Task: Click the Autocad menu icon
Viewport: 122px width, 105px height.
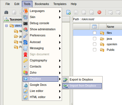Action: [25, 42]
